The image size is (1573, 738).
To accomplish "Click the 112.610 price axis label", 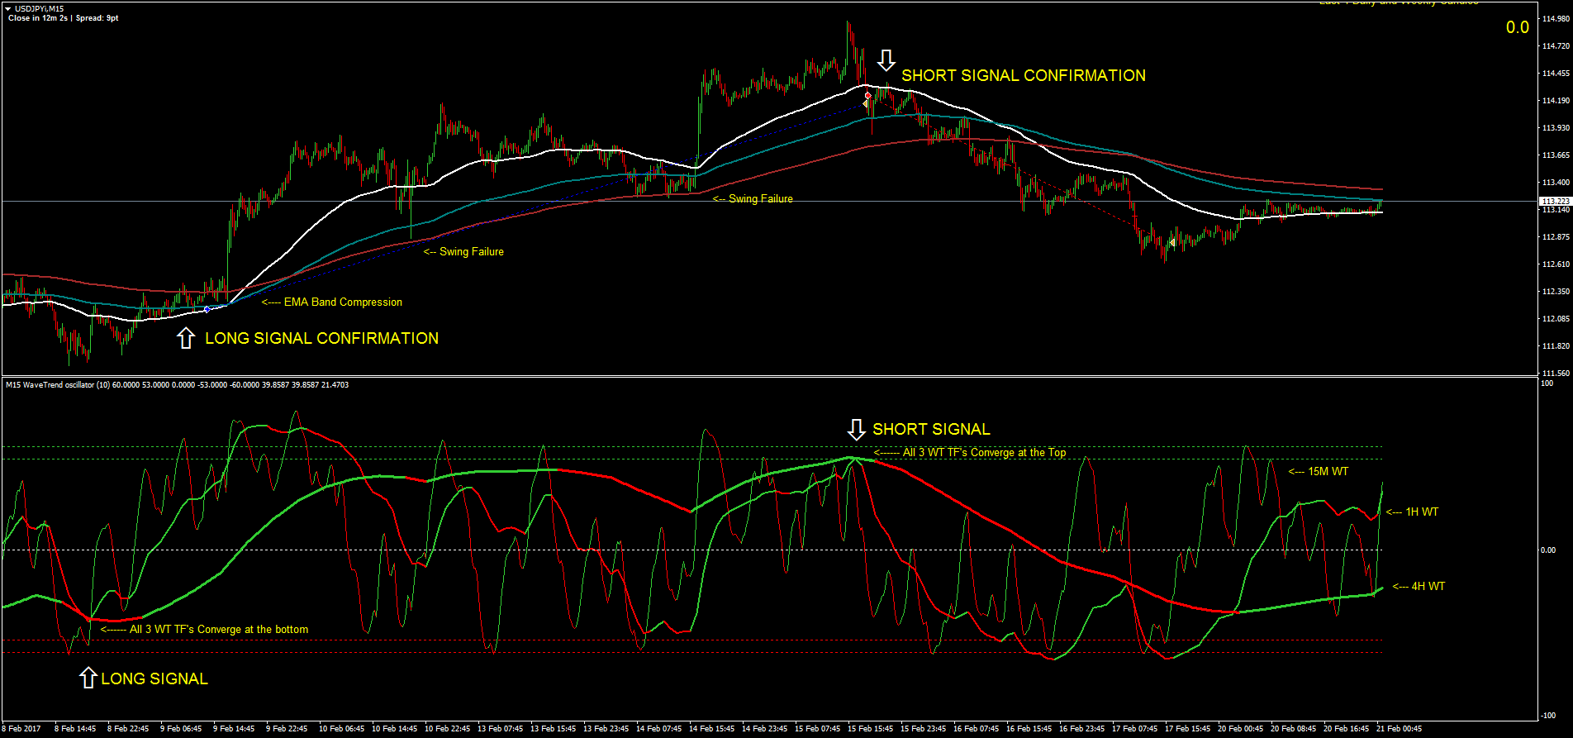I will (1556, 264).
